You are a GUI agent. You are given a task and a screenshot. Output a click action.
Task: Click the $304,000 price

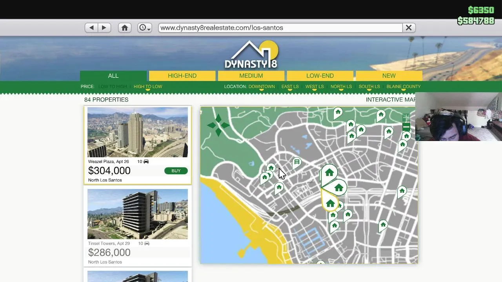coord(109,171)
